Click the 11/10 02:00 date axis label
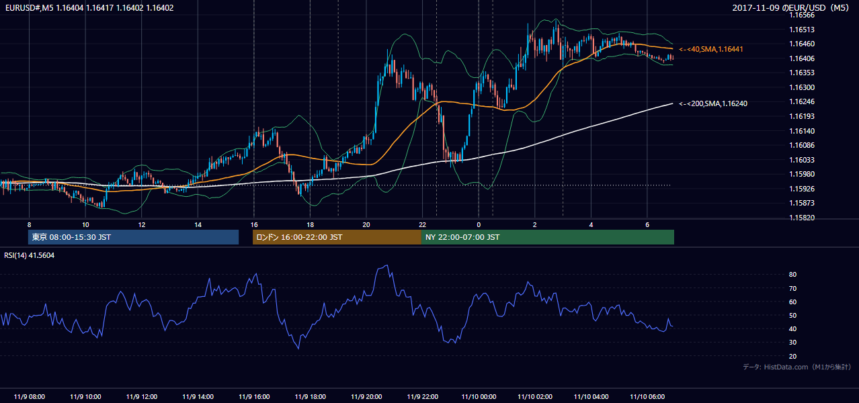 [x=534, y=397]
